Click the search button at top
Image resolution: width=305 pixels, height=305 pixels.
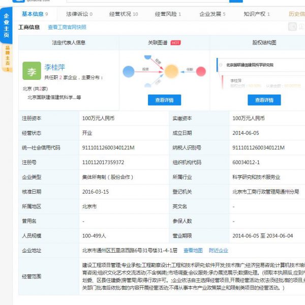236,1
